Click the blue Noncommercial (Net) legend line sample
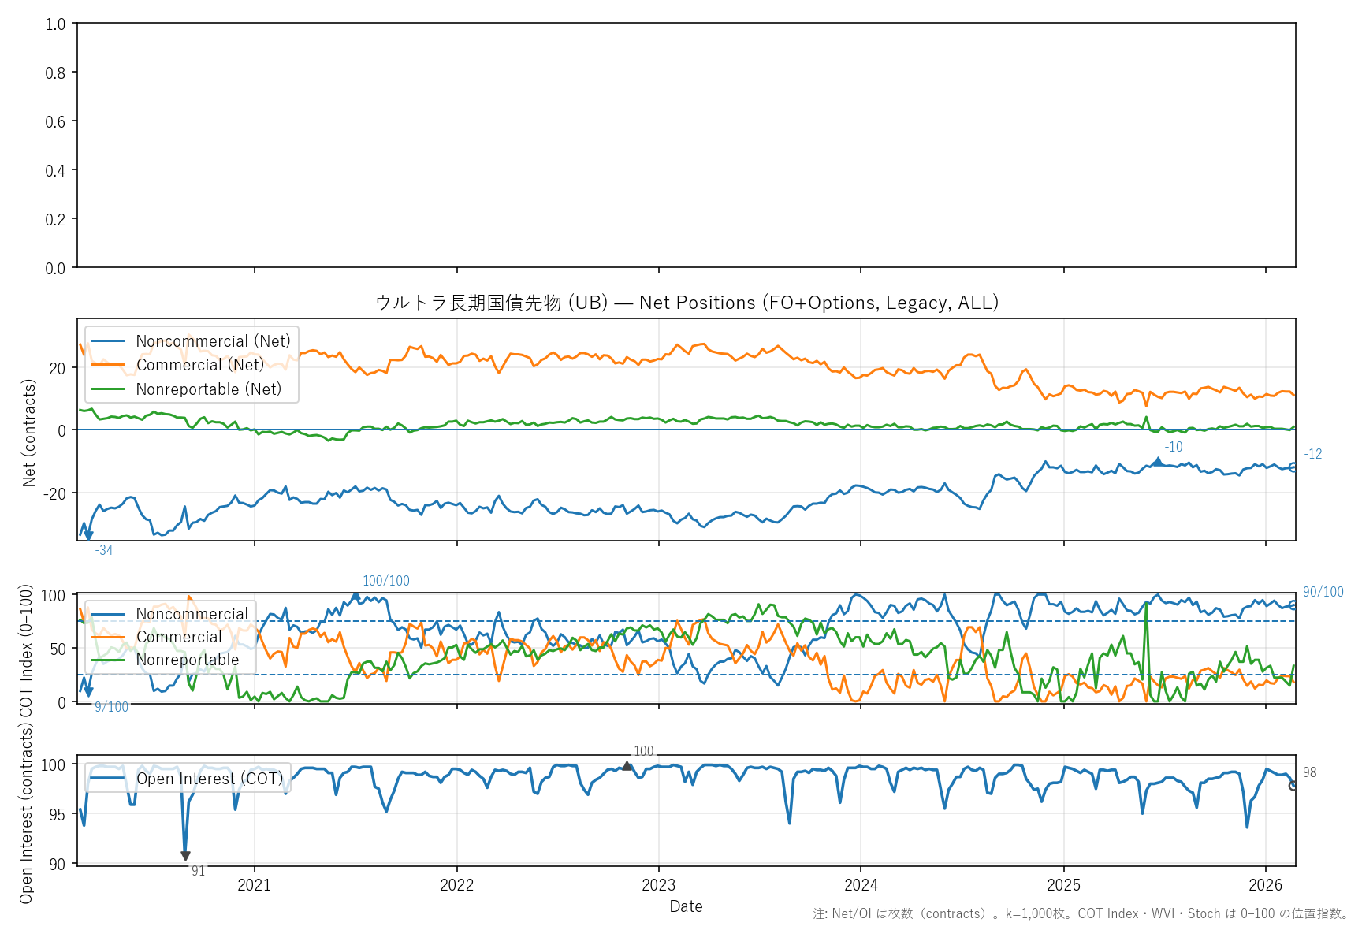The height and width of the screenshot is (930, 1362). tap(108, 341)
